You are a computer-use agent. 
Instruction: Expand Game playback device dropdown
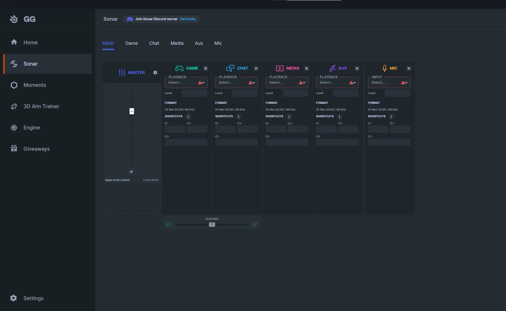(186, 83)
